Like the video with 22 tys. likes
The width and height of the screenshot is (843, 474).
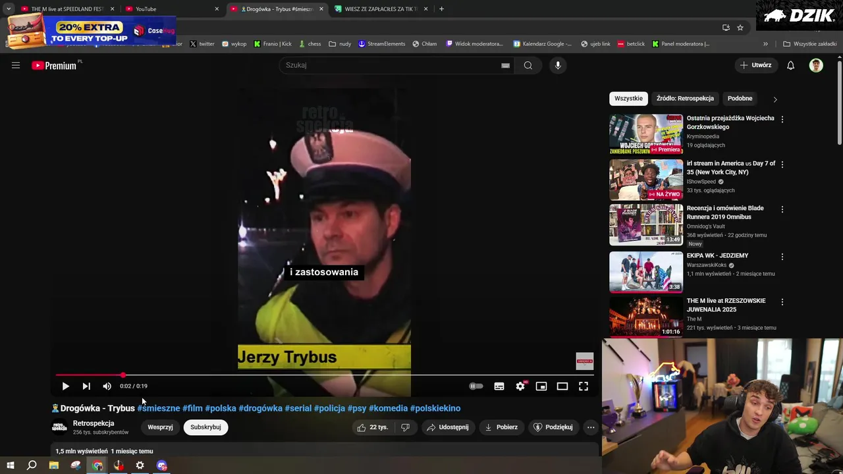click(x=373, y=427)
